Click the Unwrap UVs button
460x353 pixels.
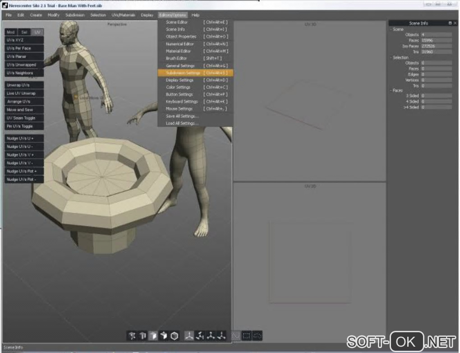click(x=24, y=85)
